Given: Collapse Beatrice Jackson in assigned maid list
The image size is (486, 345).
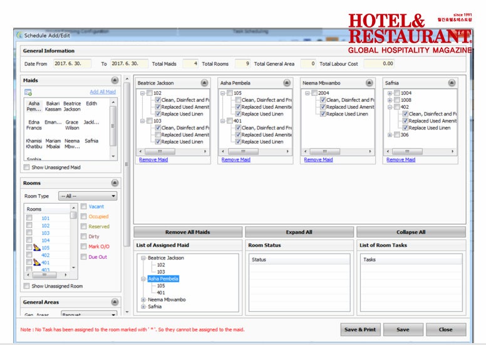Looking at the screenshot, I should pyautogui.click(x=143, y=257).
